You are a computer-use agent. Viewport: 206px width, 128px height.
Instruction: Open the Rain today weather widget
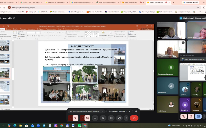(x=174, y=126)
